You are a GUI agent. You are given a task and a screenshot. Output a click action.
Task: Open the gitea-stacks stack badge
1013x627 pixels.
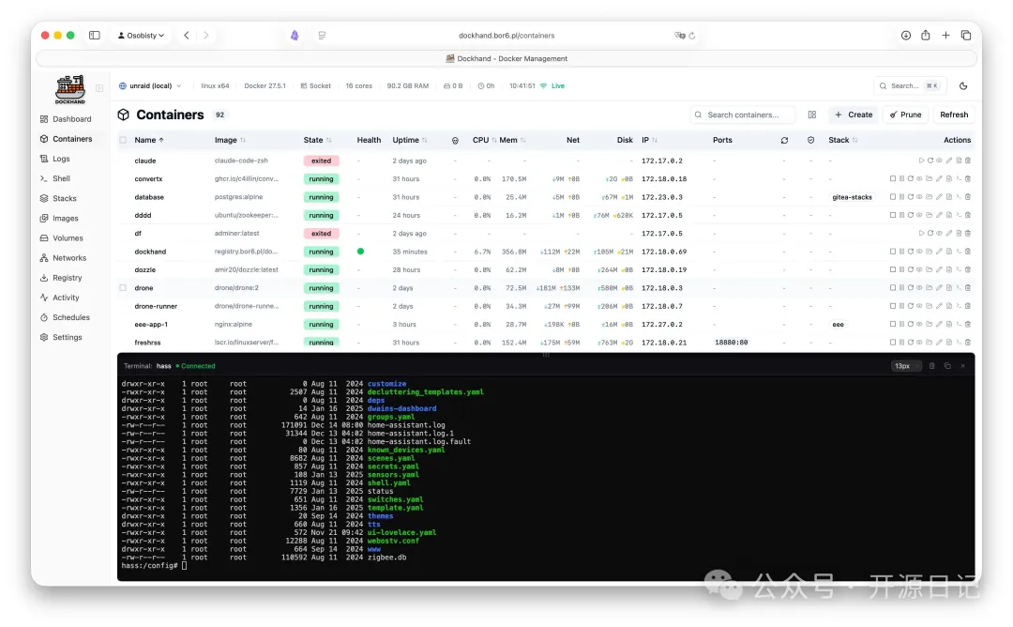tap(852, 197)
